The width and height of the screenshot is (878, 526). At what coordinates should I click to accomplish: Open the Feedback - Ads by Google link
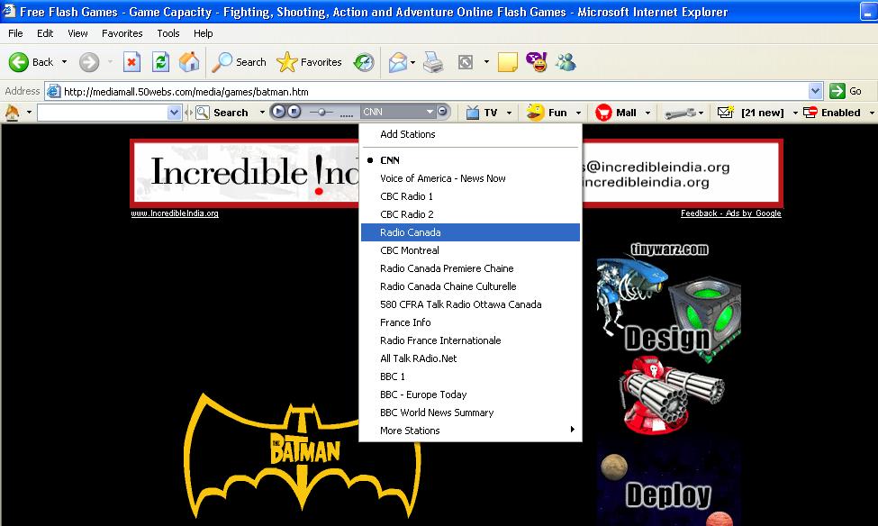point(729,213)
